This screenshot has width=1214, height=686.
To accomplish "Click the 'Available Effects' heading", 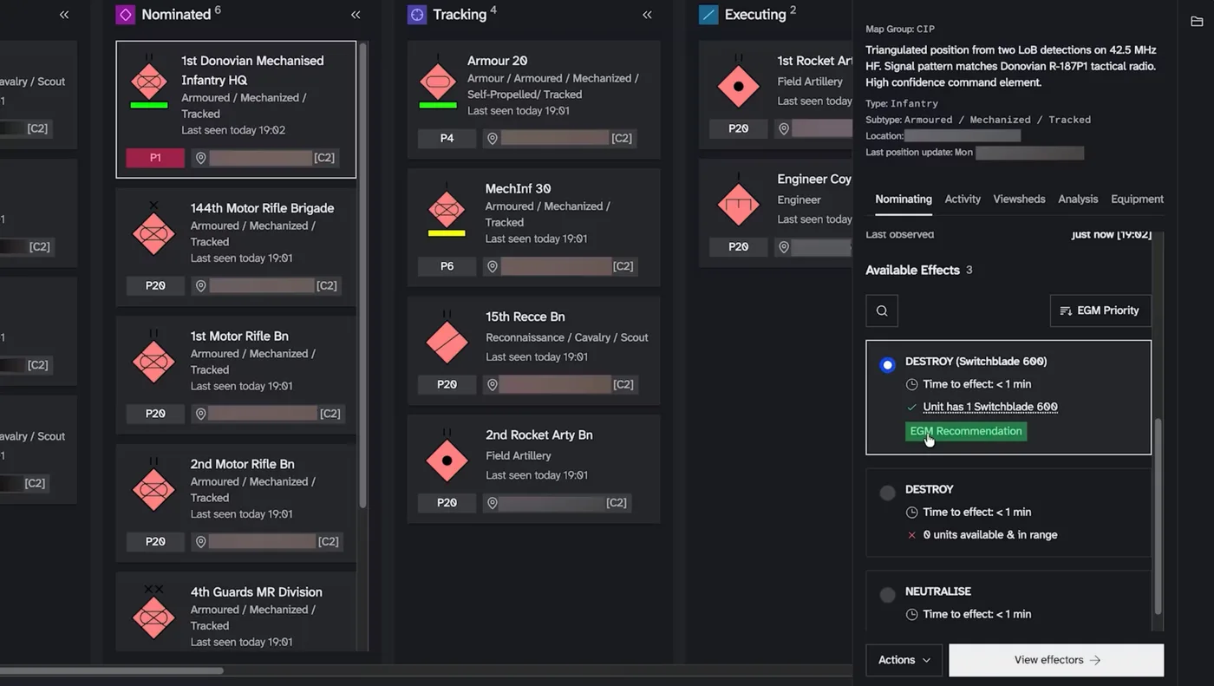I will [912, 270].
